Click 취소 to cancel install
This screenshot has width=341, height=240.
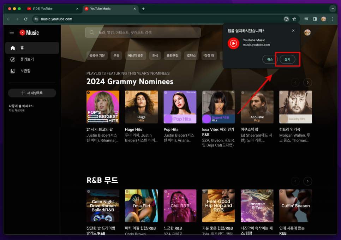pyautogui.click(x=270, y=59)
